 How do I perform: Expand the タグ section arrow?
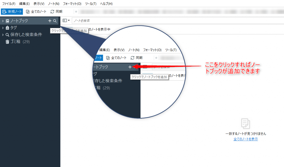click(x=3, y=28)
